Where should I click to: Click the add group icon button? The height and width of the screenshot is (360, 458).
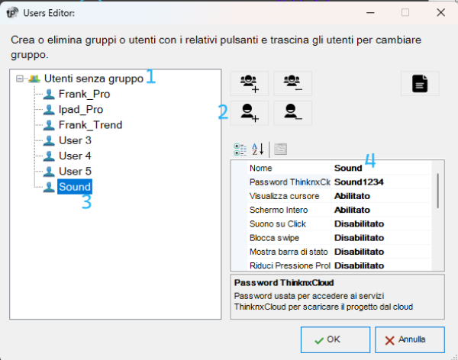[249, 83]
